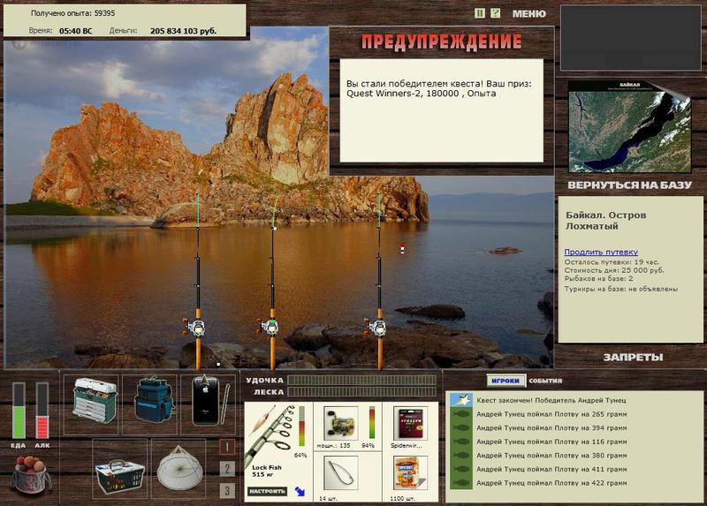This screenshot has width=707, height=506.
Task: Click 'Андрей Тунец поймал Плотву на 422 грамм'
Action: click(551, 483)
